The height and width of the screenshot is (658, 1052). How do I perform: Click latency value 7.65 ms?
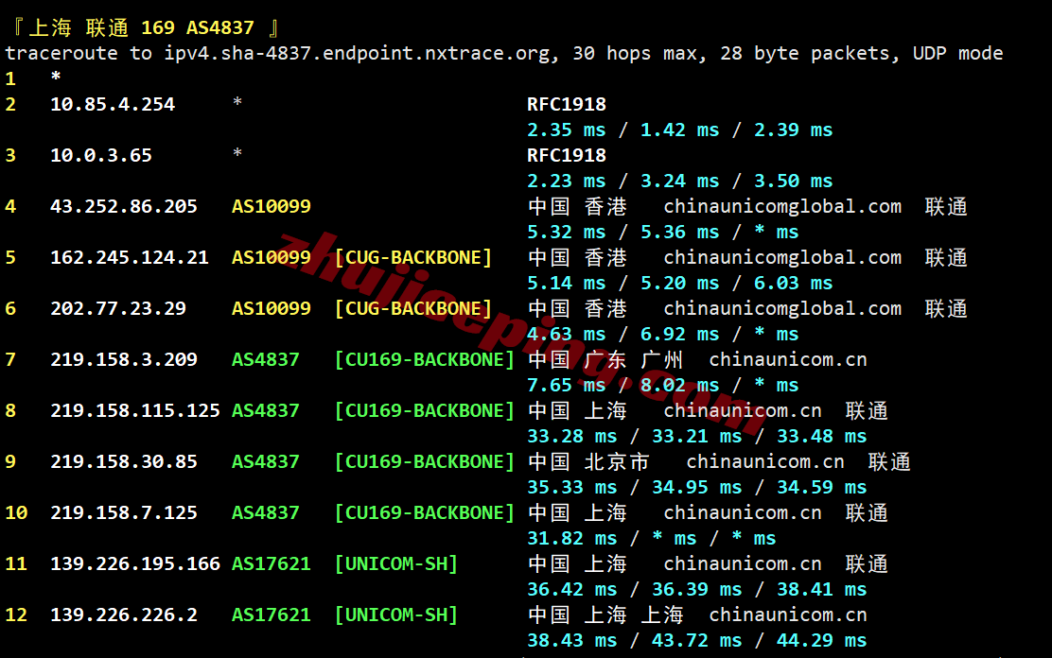click(x=567, y=385)
